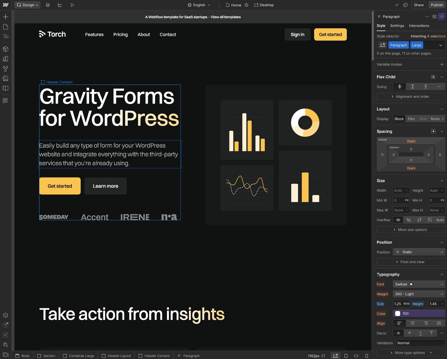Screen dimensions: 447x359
Task: Switch Display to Flex
Action: click(411, 119)
